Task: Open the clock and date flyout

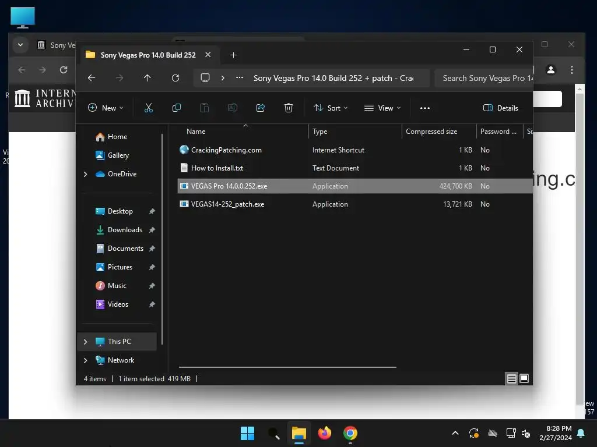Action: pos(556,433)
